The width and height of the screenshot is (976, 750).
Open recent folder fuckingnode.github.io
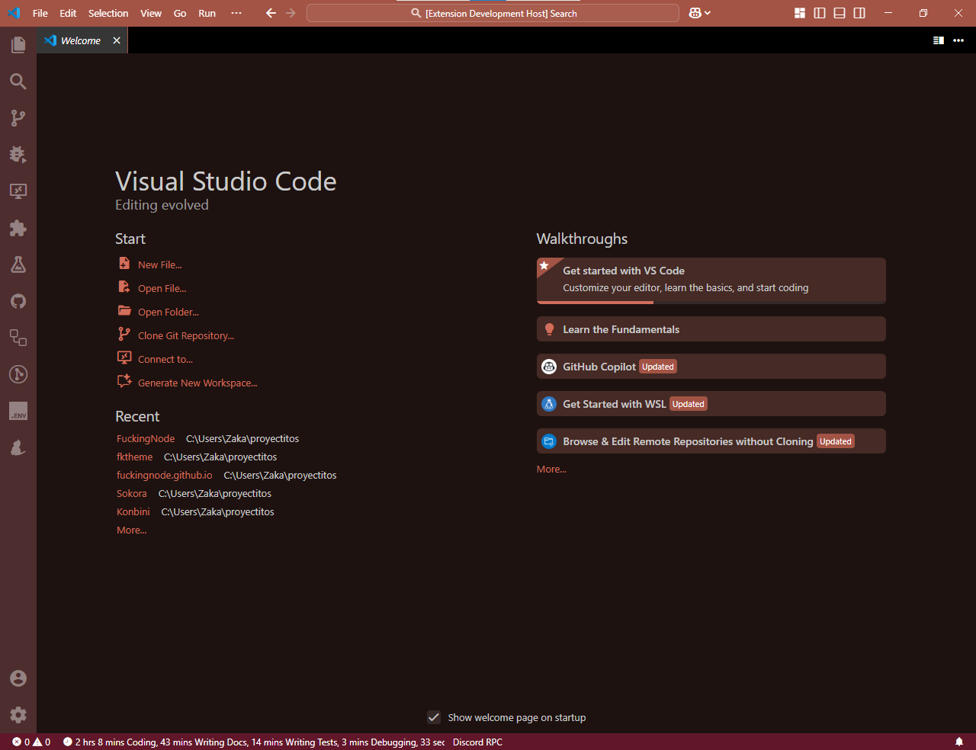click(x=164, y=476)
